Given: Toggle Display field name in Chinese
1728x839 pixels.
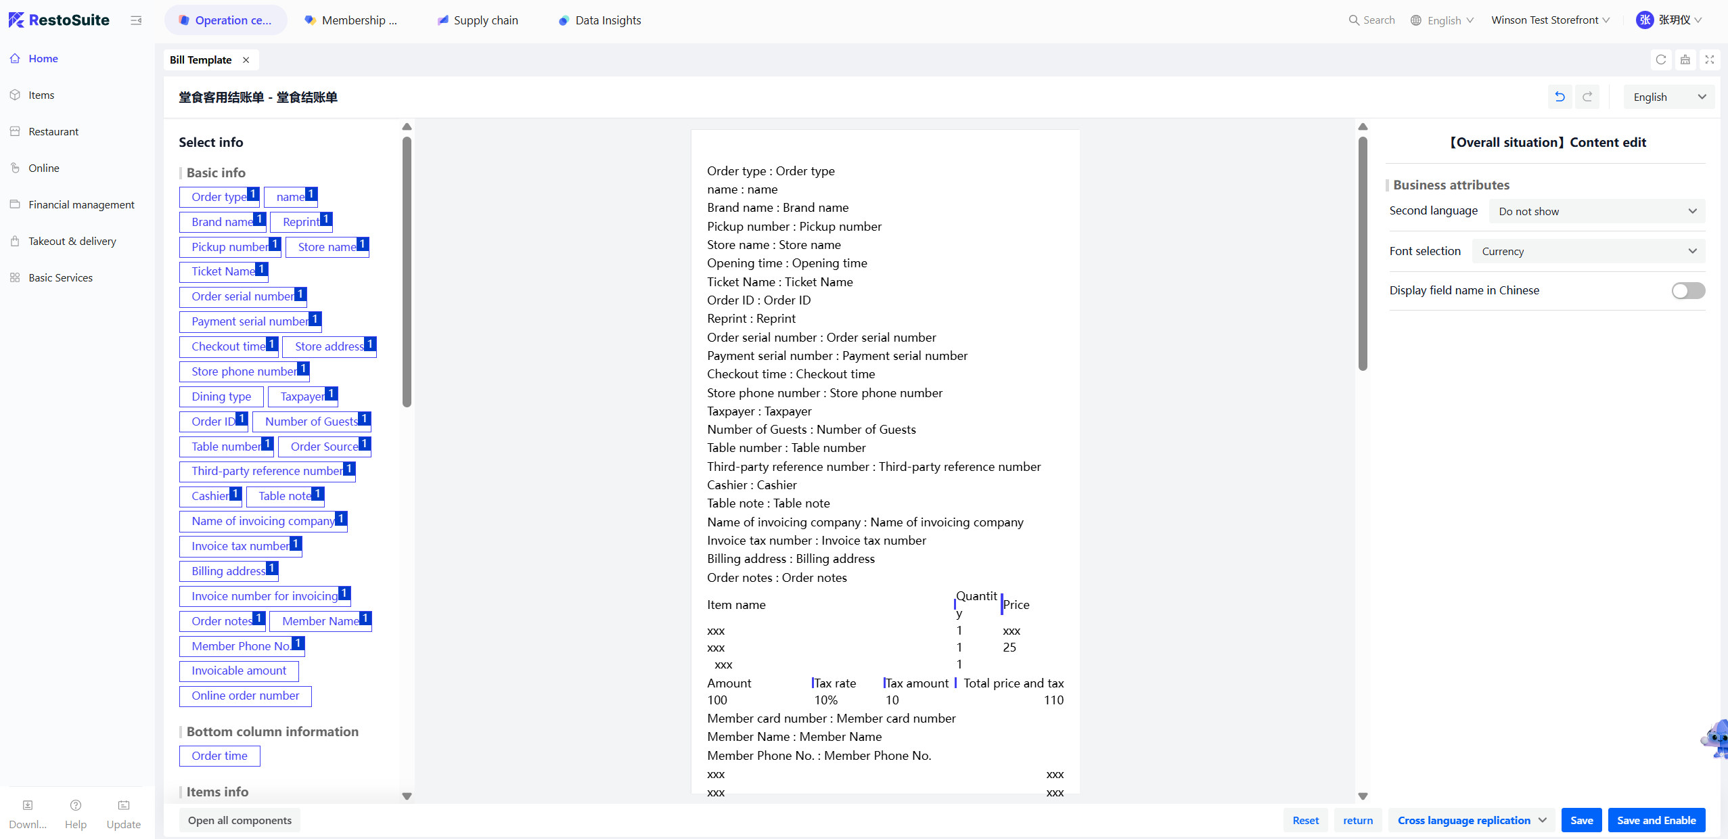Looking at the screenshot, I should point(1687,290).
